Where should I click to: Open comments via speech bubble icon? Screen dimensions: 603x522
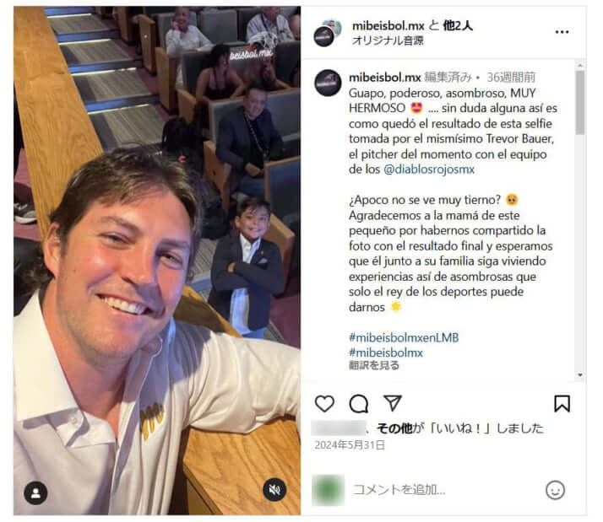tap(358, 404)
